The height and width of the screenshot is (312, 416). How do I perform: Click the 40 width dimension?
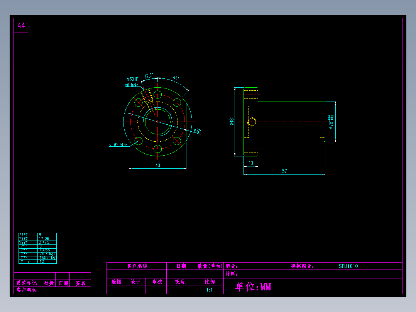157,165
